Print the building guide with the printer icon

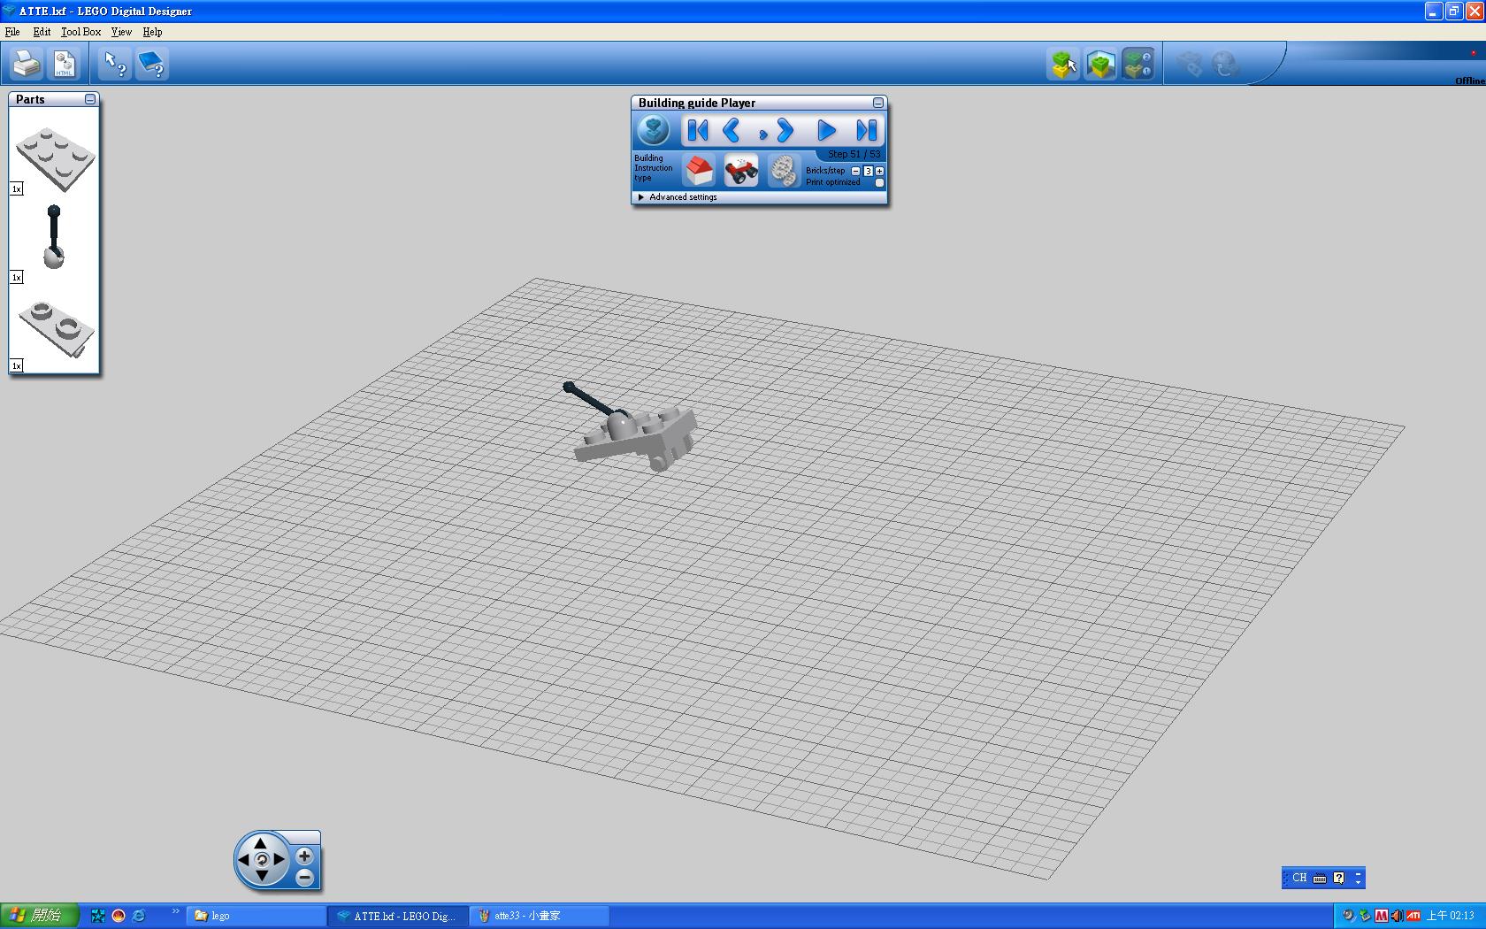pos(27,64)
